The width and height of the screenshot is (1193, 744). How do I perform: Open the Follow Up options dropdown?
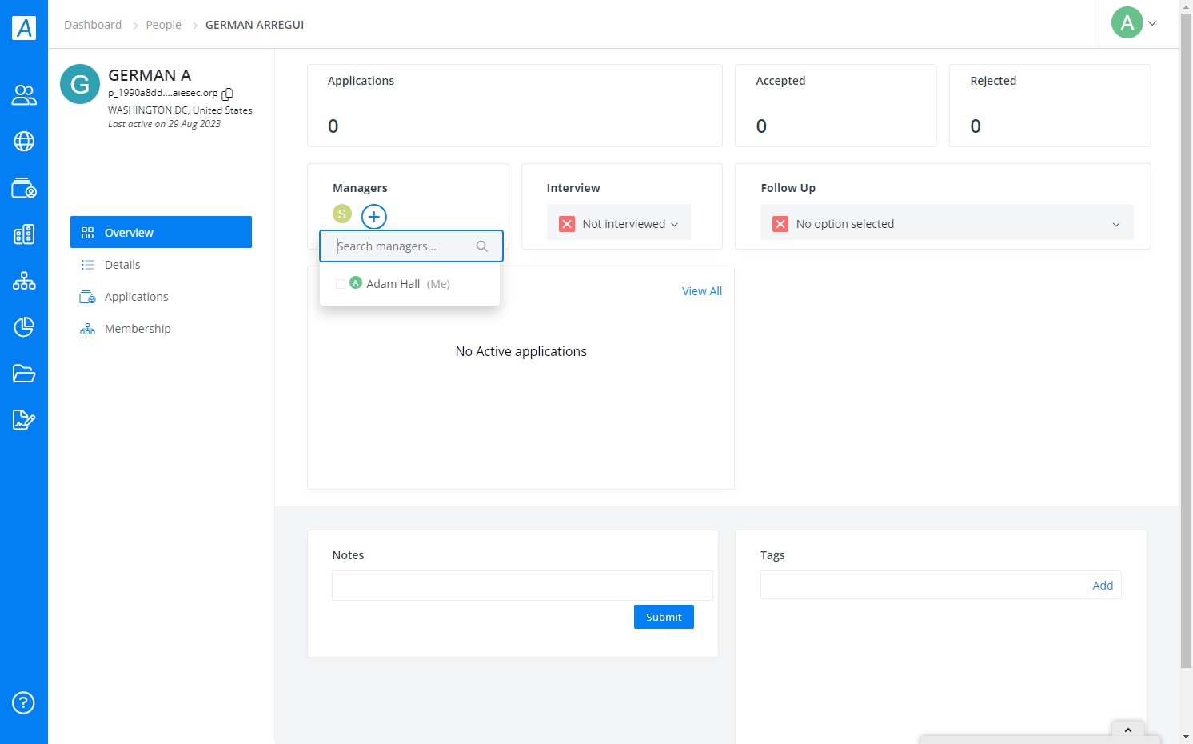click(947, 223)
